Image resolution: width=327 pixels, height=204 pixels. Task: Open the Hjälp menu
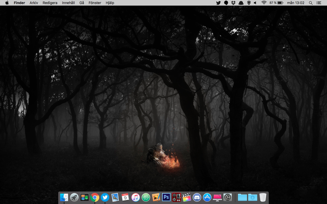click(110, 3)
